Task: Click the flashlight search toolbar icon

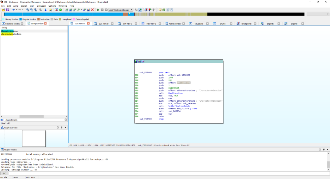Action: coord(50,10)
